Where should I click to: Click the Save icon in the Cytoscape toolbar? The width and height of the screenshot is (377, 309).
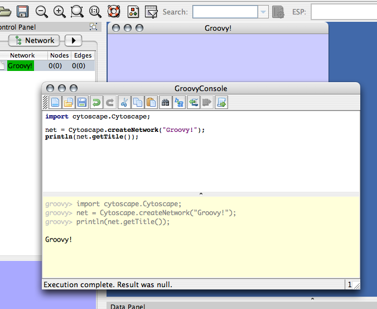[22, 11]
